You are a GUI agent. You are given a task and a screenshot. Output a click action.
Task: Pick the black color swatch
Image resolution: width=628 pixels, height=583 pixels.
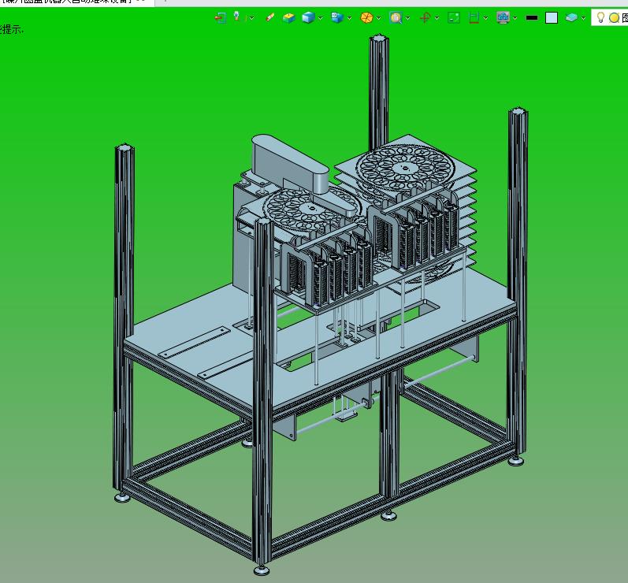point(532,17)
